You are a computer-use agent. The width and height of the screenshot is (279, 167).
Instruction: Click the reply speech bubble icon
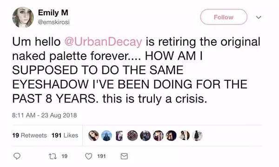pos(17,156)
